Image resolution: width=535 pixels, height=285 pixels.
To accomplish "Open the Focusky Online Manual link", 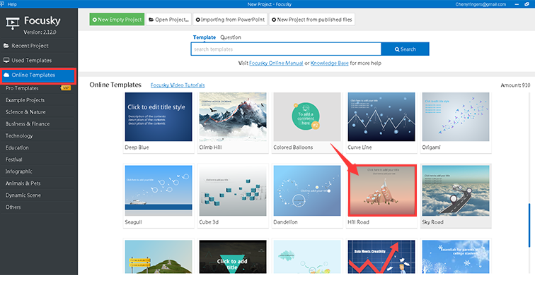I will click(276, 63).
